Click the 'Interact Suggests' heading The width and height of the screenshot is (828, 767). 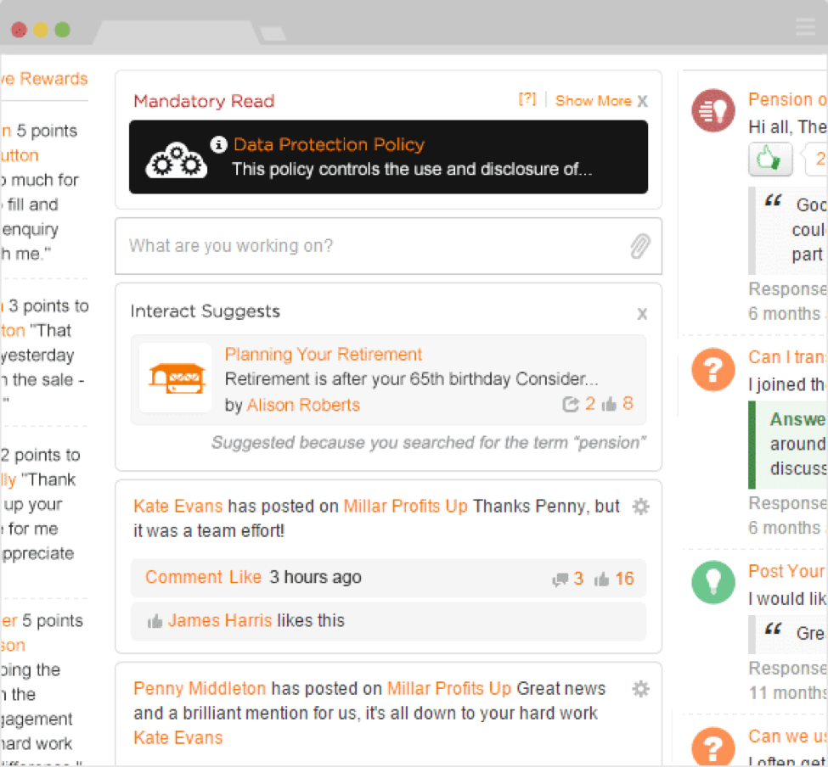point(205,311)
